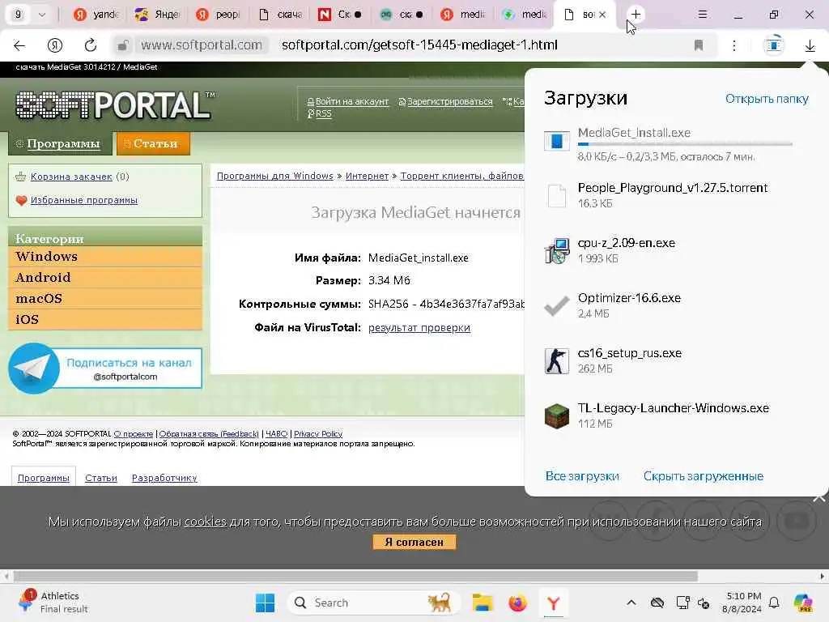Open the notifications bell icon

774,603
